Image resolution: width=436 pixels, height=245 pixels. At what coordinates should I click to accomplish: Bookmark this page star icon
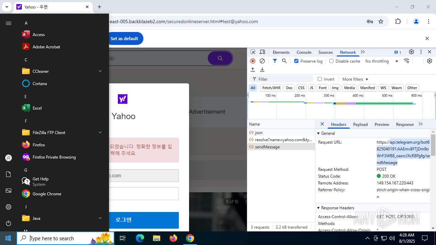click(381, 21)
